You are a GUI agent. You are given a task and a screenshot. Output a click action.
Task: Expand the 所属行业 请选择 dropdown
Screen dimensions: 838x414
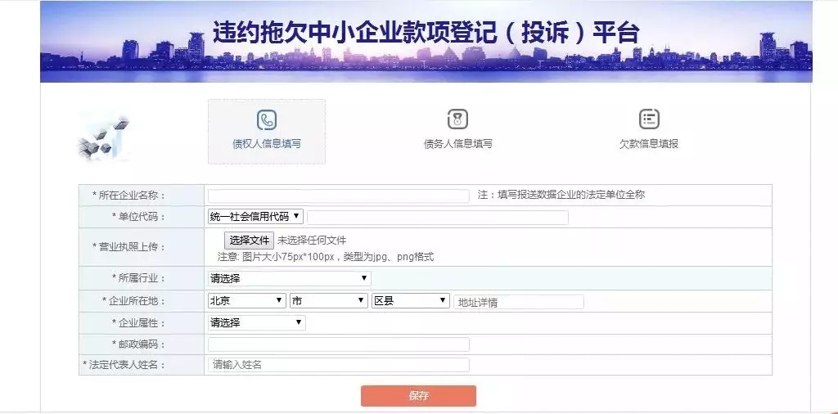tap(289, 278)
